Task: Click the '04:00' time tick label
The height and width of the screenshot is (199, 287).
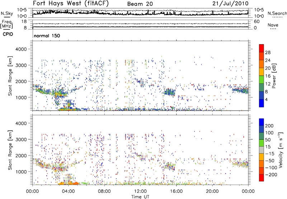Action: (69, 191)
